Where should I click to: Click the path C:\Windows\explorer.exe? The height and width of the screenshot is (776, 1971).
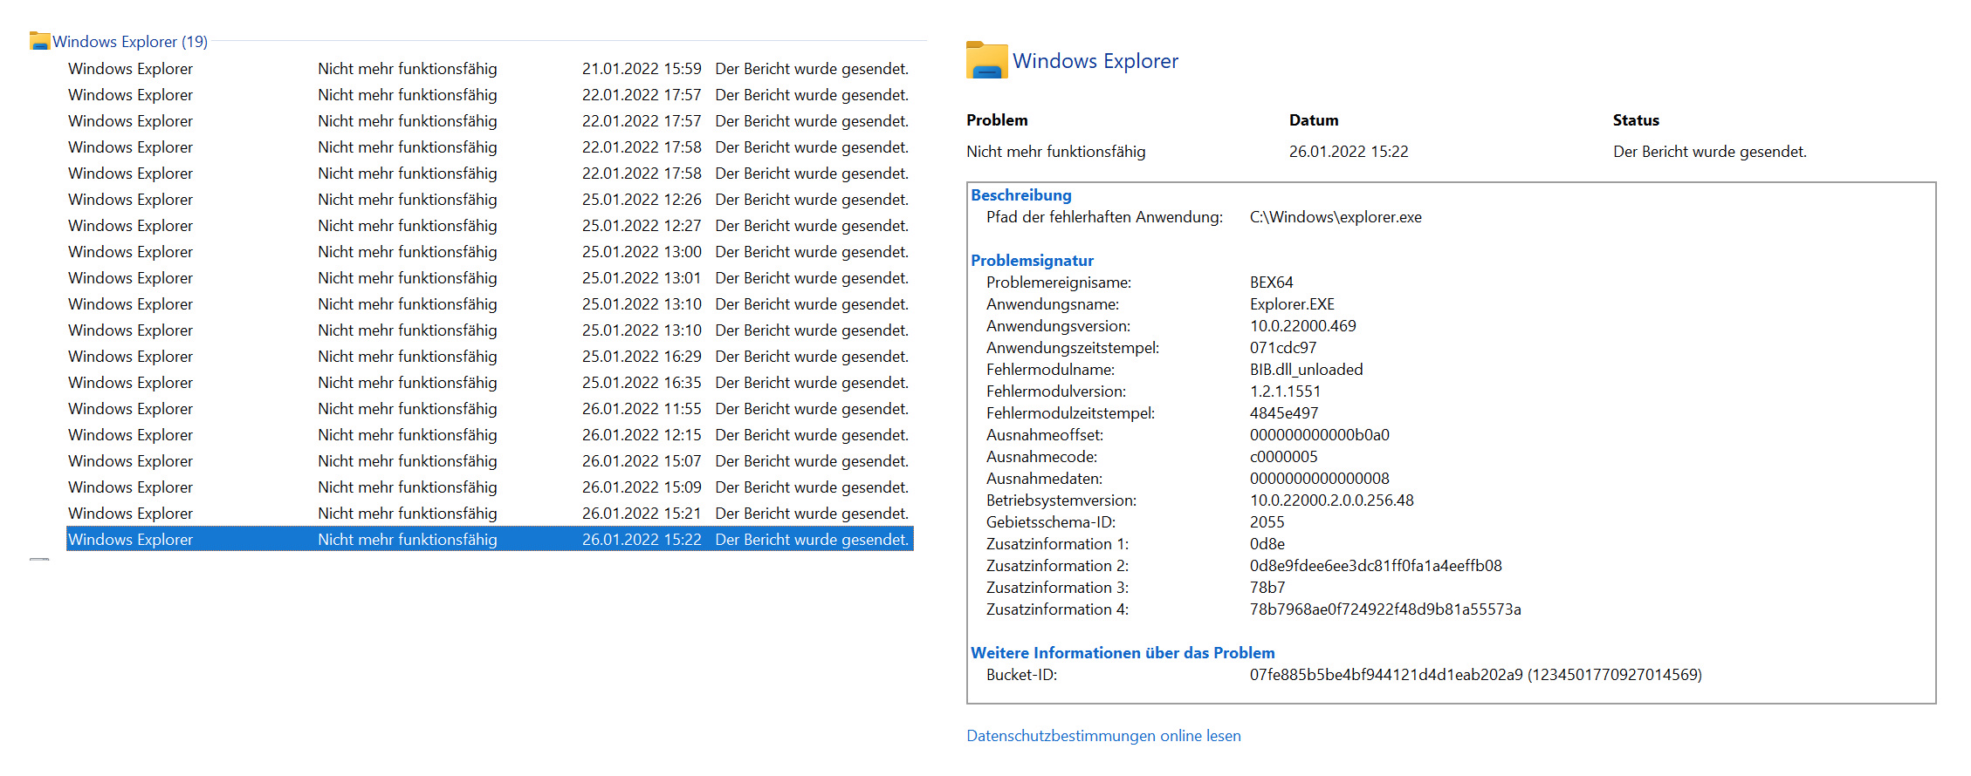(1336, 217)
